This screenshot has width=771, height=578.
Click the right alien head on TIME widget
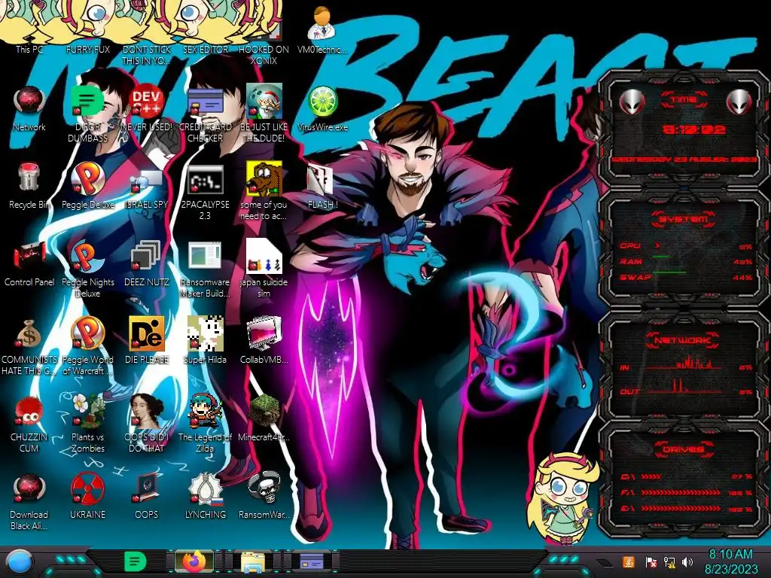point(739,102)
